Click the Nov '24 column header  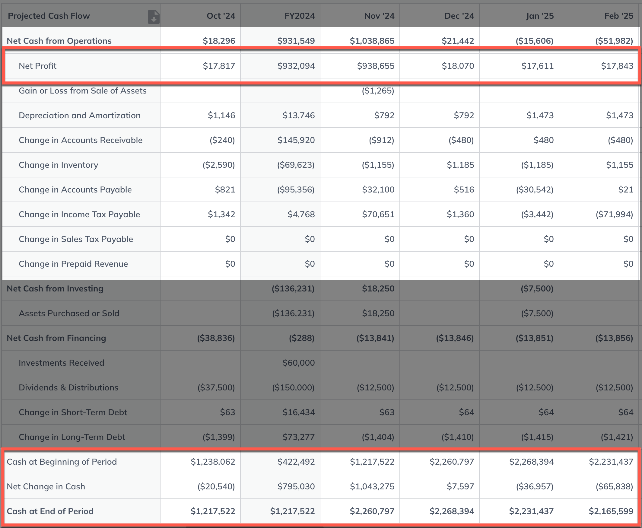379,16
